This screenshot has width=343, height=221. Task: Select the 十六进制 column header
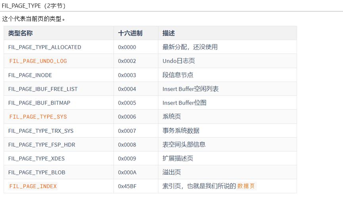pos(130,33)
